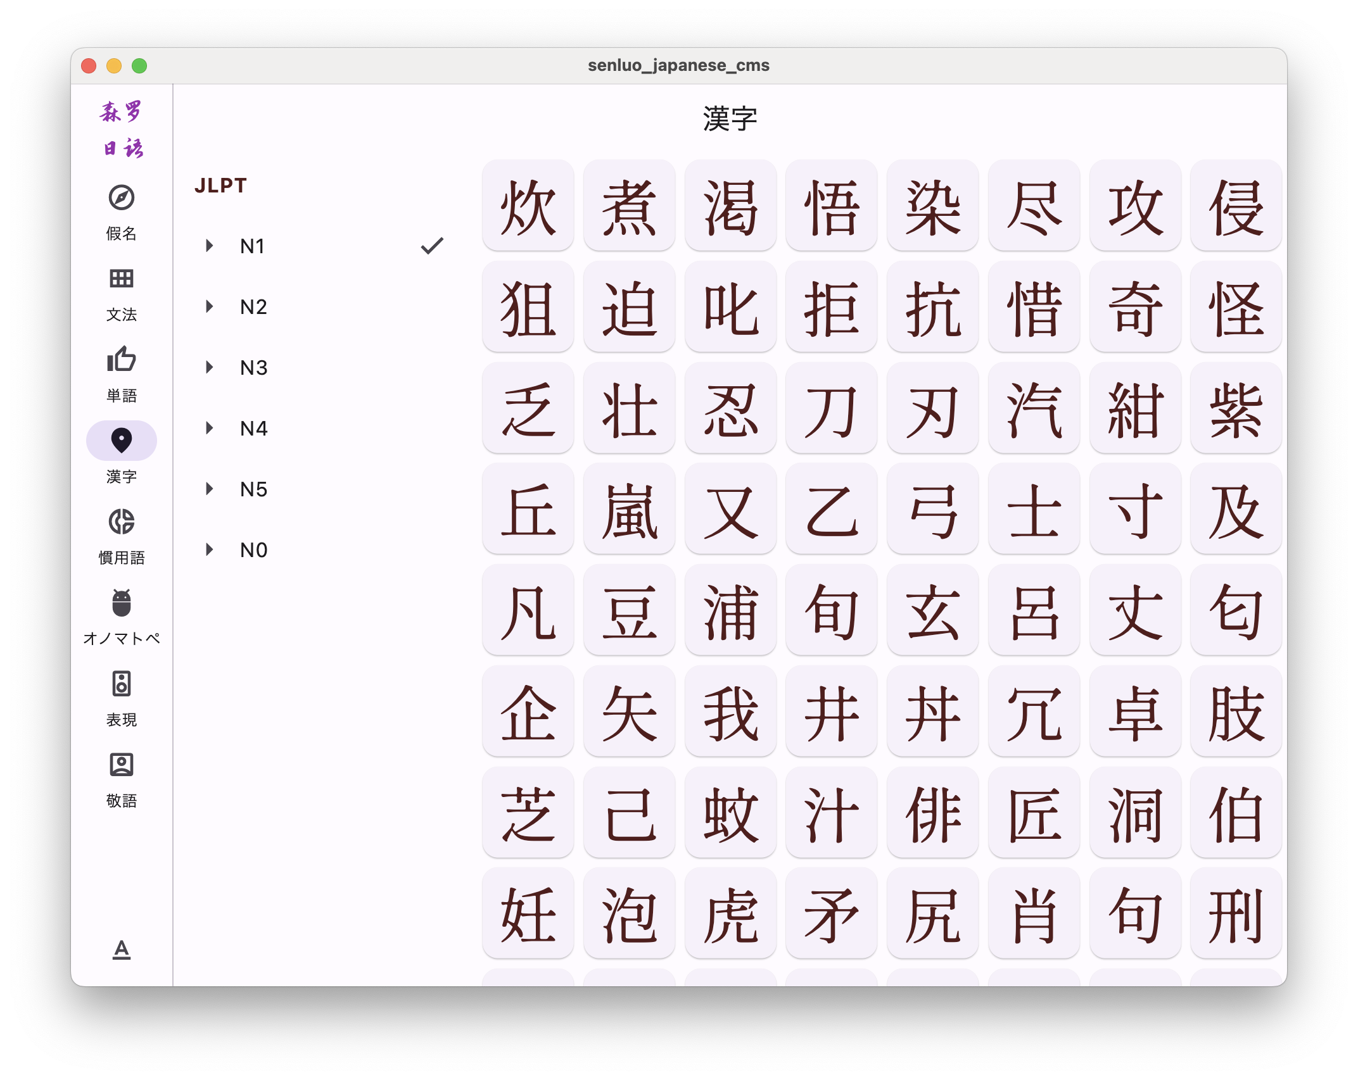Open the kanji card 炊

click(528, 206)
